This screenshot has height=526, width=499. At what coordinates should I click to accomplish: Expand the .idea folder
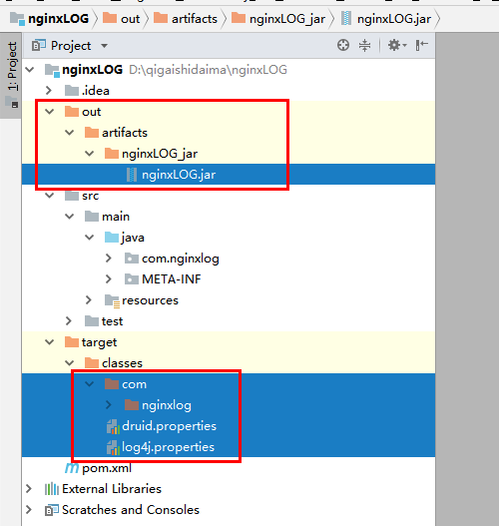point(49,90)
